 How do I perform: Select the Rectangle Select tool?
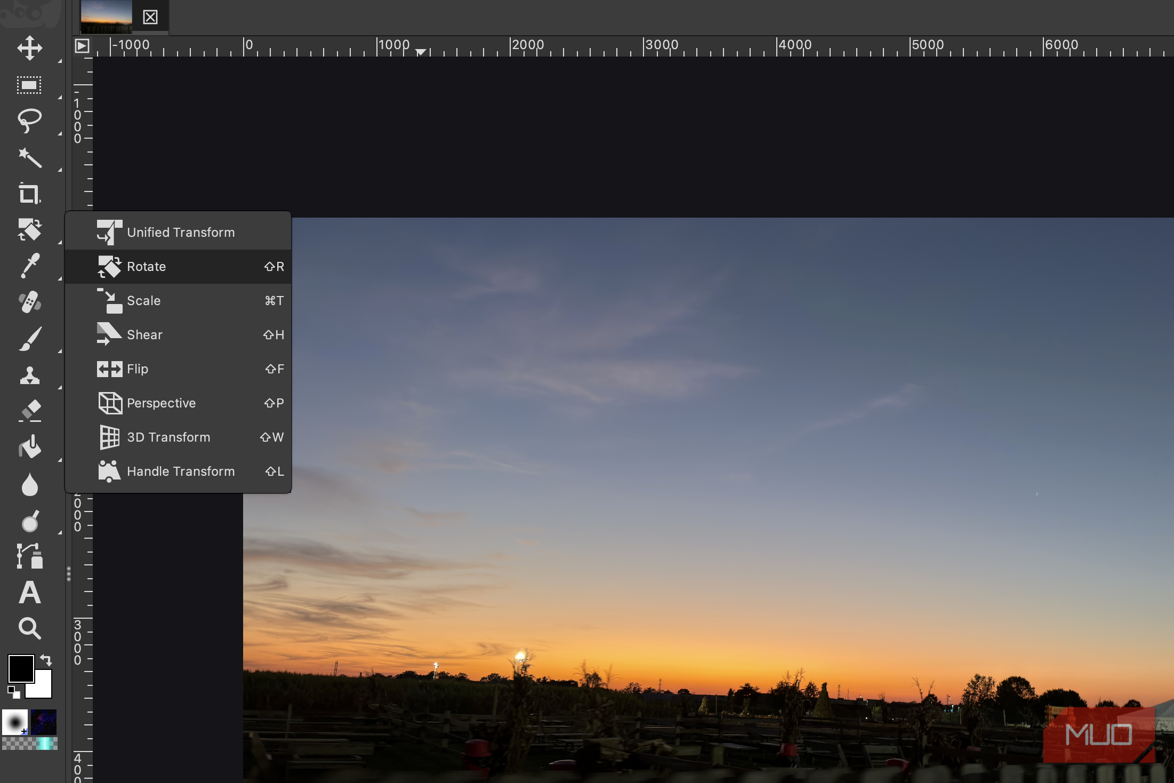(x=29, y=85)
